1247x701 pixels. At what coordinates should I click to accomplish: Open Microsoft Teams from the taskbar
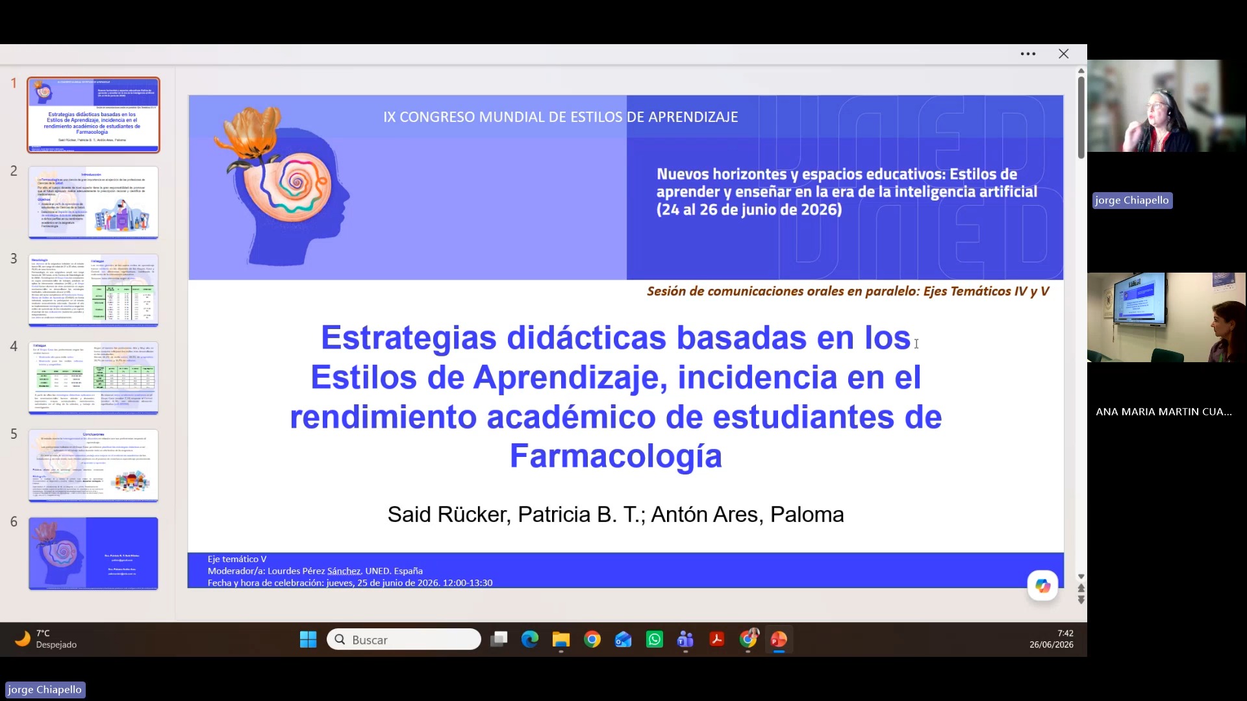click(x=686, y=640)
